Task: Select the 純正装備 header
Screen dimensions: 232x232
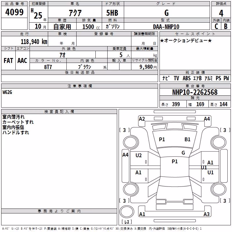Action: (x=195, y=72)
